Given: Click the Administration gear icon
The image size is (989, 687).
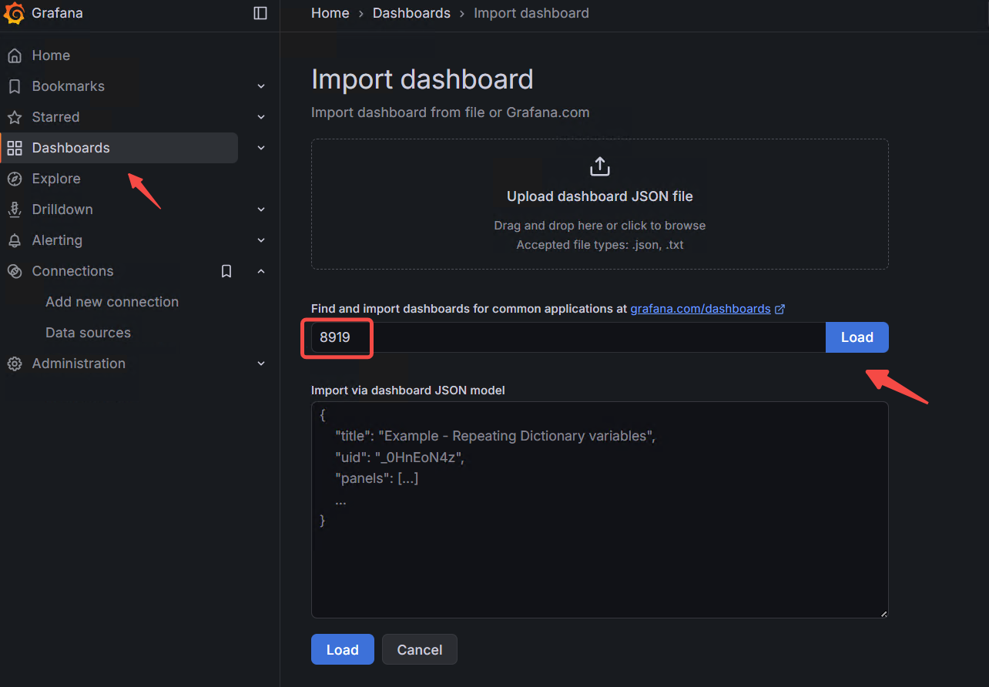Looking at the screenshot, I should [15, 364].
